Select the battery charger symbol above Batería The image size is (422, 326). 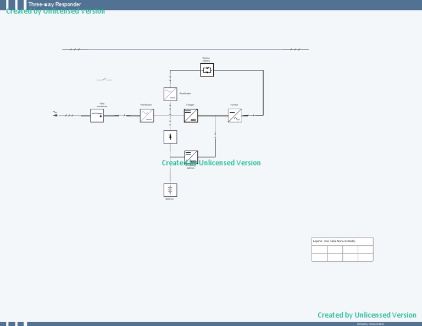191,157
